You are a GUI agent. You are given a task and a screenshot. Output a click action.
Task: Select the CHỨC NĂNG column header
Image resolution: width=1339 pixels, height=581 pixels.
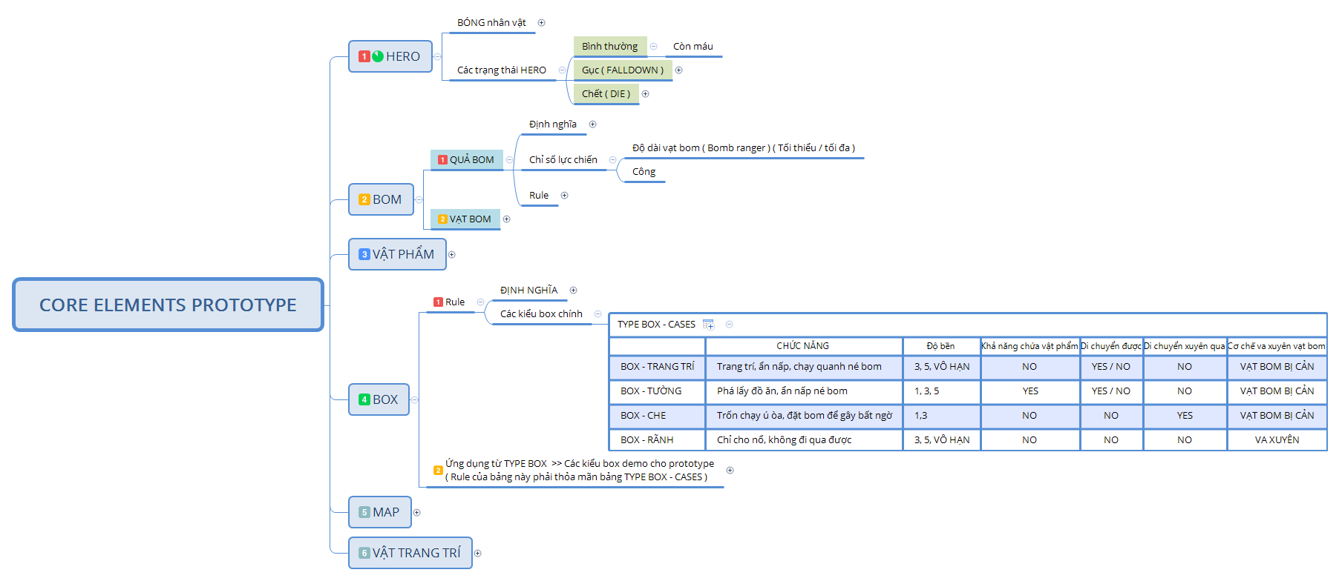[802, 346]
